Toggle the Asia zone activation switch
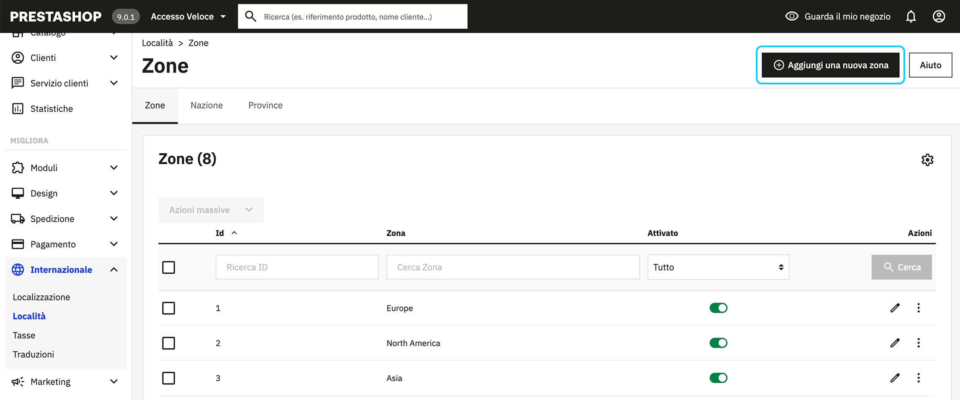Screen dimensions: 960x400 [718, 378]
